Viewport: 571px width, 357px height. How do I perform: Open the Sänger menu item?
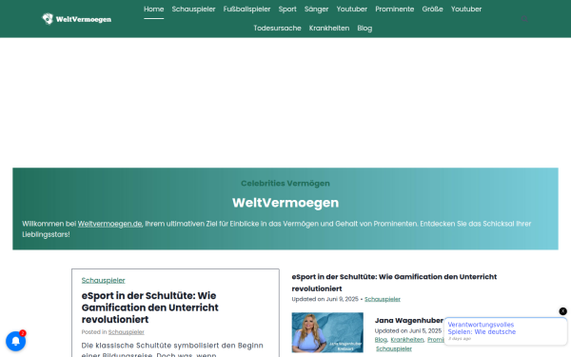pos(317,10)
